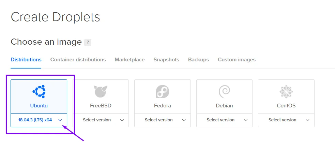This screenshot has width=335, height=150.
Task: Open Debian Select version dropdown
Action: [x=224, y=120]
